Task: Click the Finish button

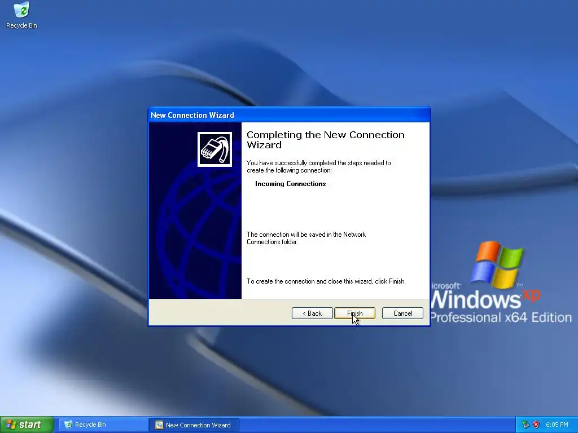Action: click(x=354, y=313)
